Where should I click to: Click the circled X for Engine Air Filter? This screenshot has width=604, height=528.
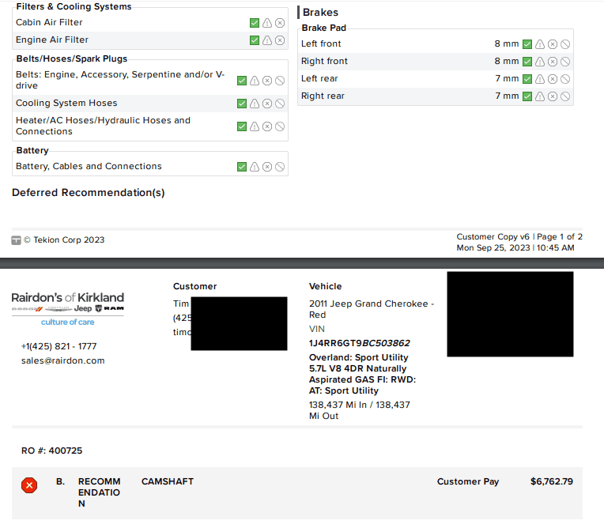pos(280,40)
